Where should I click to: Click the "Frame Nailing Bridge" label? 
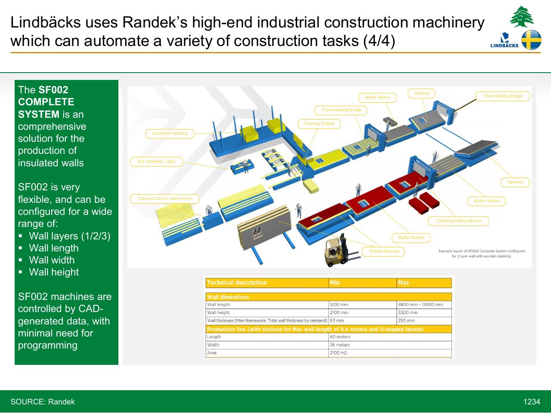point(342,110)
